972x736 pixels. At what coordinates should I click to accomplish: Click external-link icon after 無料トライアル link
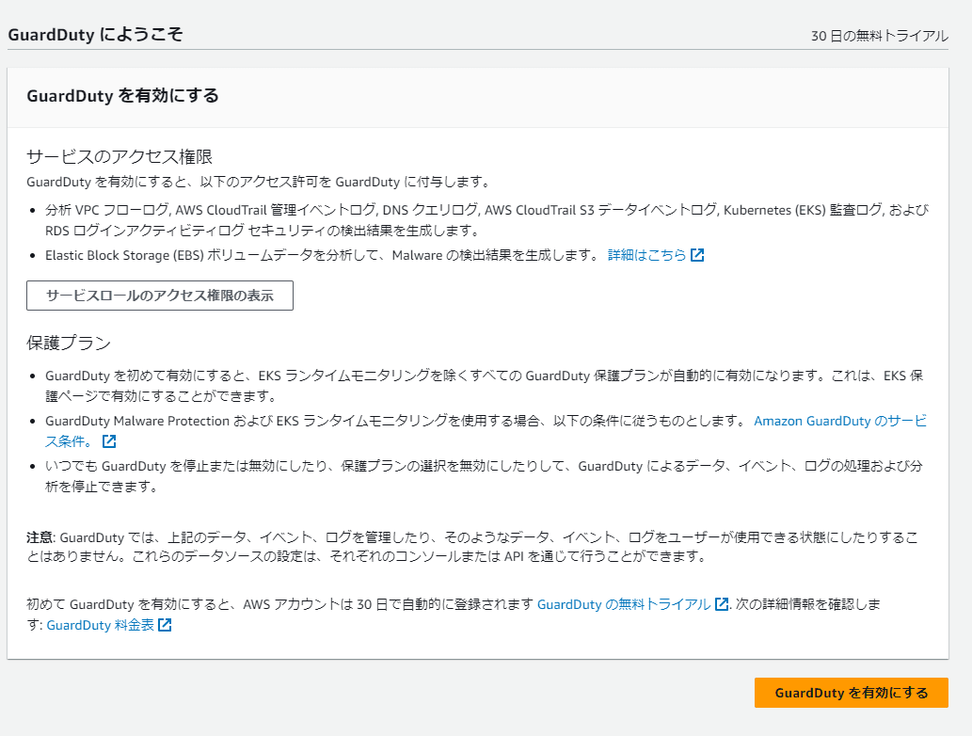pyautogui.click(x=722, y=604)
